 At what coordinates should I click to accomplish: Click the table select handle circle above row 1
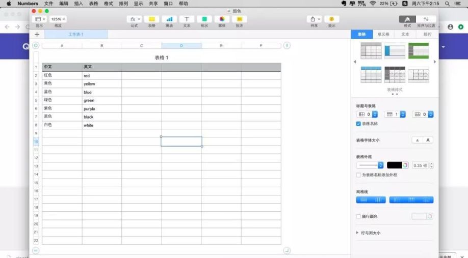[36, 46]
